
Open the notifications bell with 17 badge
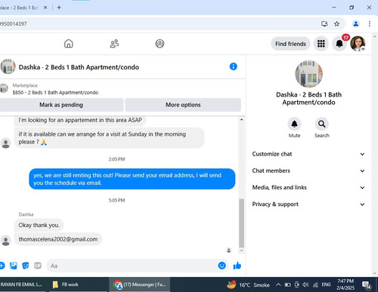[x=339, y=44]
